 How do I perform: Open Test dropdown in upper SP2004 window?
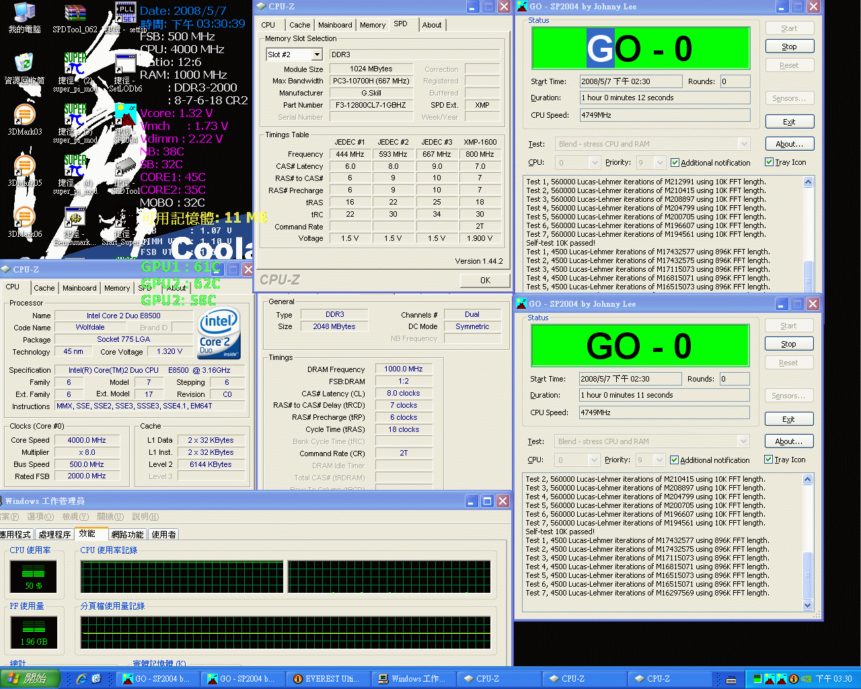tap(743, 144)
